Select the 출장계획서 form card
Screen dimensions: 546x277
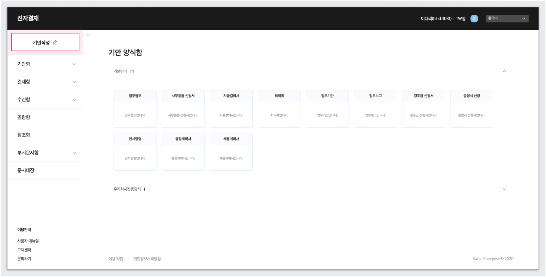coord(183,152)
